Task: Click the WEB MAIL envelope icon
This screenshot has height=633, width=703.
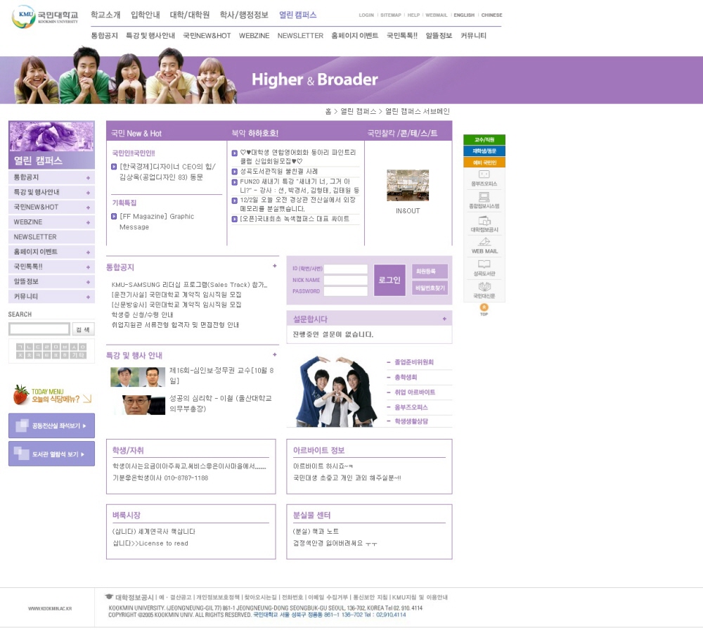Action: 484,242
